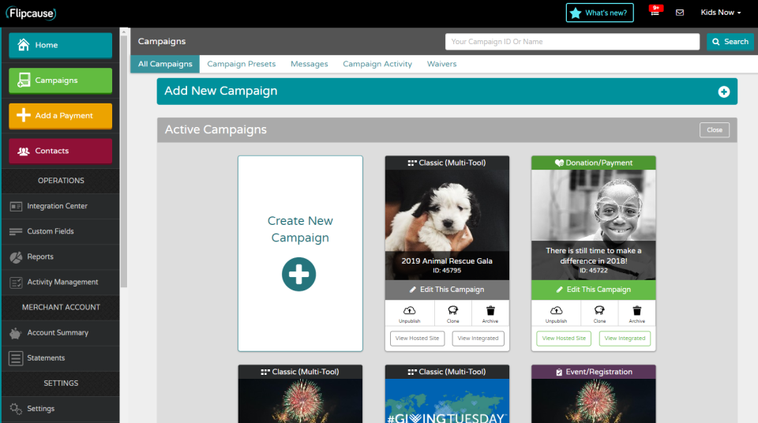This screenshot has height=423, width=758.
Task: View Hosted Site for Animal Rescue Gala
Action: [x=417, y=339]
